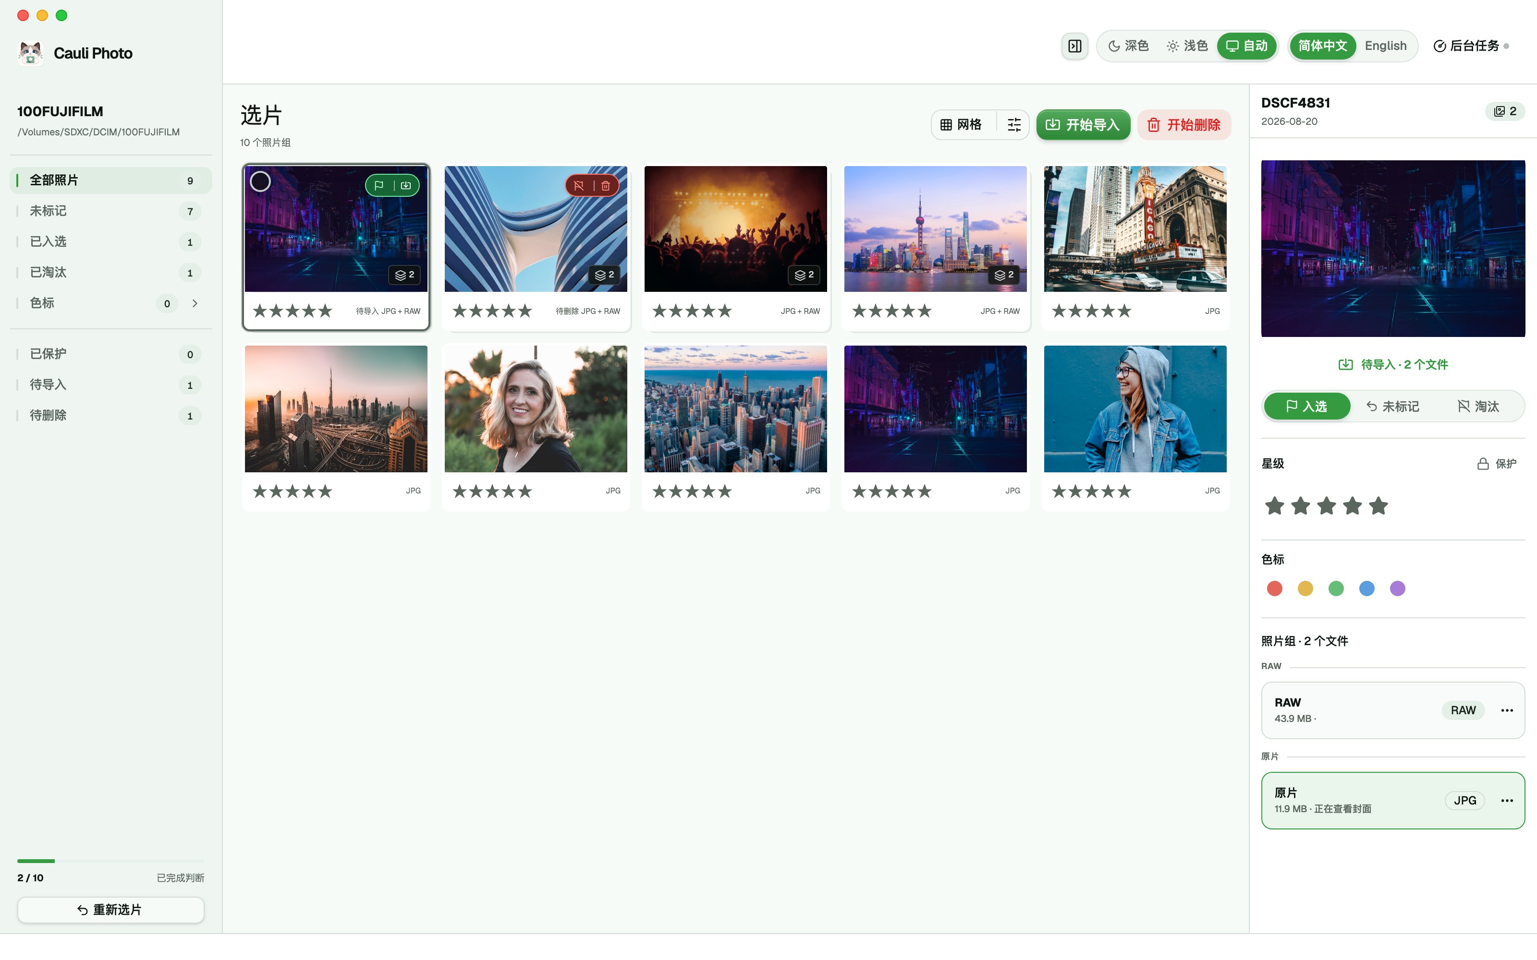
Task: Select the 全部照片 filter
Action: pyautogui.click(x=110, y=180)
